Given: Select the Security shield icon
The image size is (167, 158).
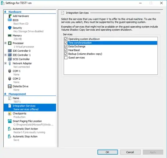Looking at the screenshot, I should click(10, 28).
